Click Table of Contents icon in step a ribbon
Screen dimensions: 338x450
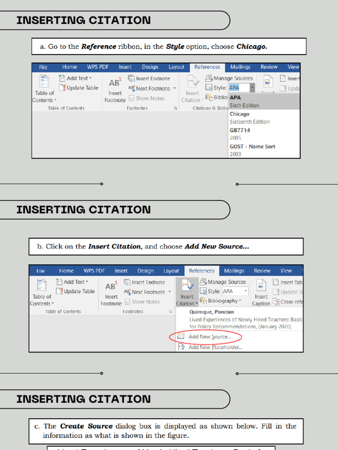(x=44, y=81)
